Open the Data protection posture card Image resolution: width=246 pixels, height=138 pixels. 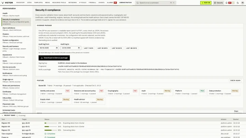(x=224, y=92)
